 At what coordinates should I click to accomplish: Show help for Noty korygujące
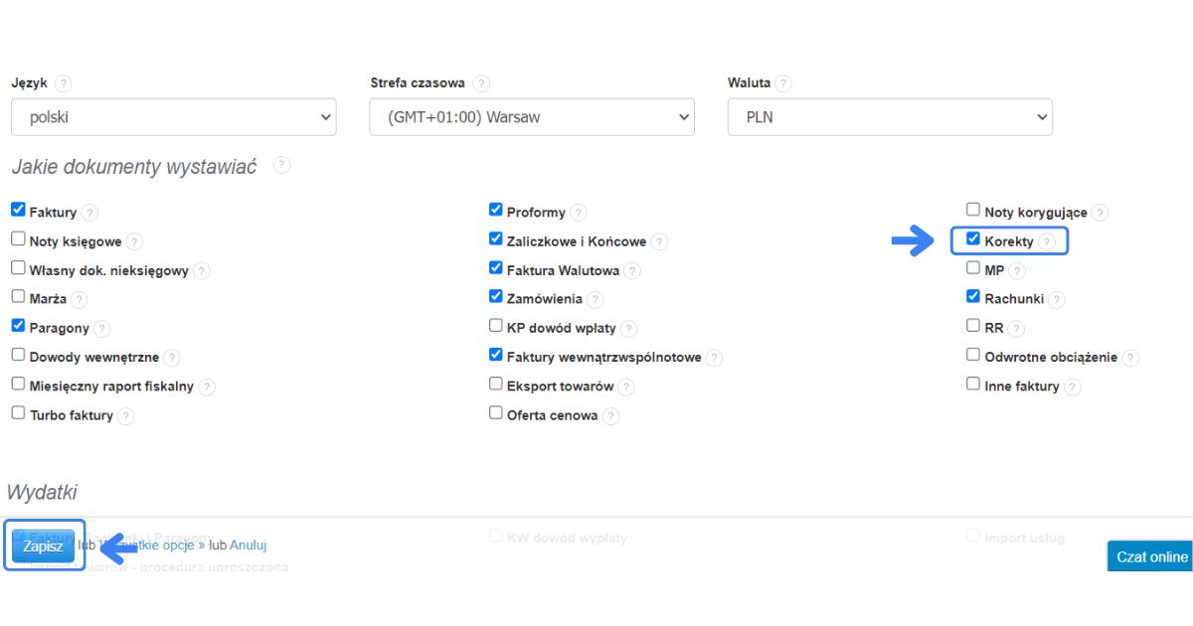click(x=1100, y=213)
